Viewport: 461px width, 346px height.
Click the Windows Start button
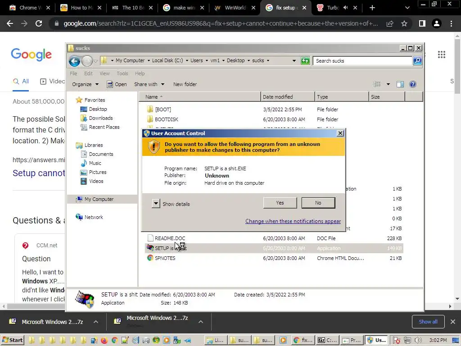pyautogui.click(x=12, y=340)
